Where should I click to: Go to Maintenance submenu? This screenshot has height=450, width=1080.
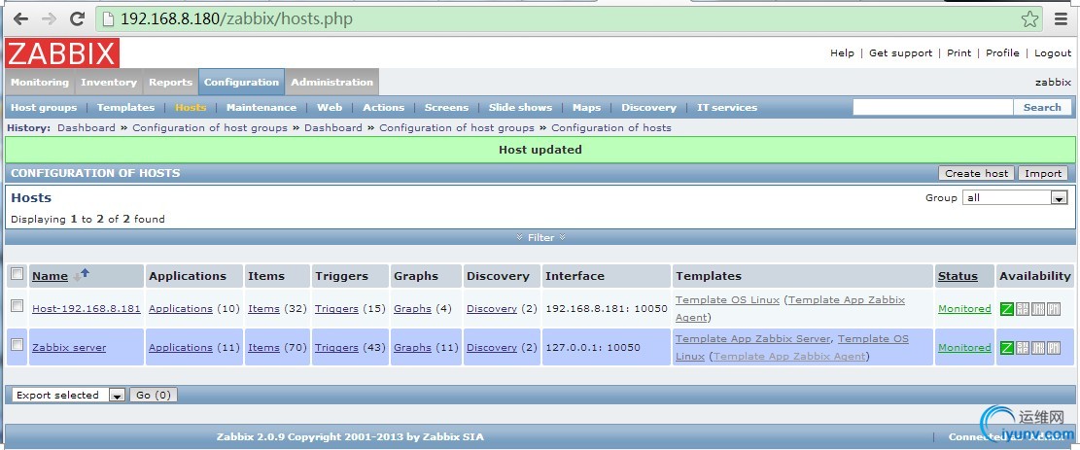(261, 108)
